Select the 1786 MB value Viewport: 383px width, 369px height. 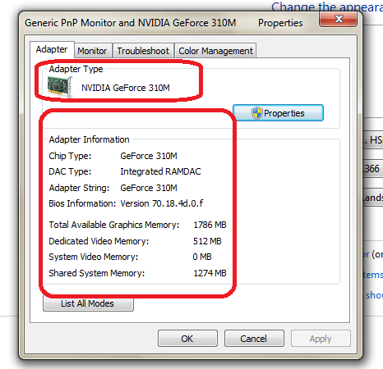click(210, 225)
